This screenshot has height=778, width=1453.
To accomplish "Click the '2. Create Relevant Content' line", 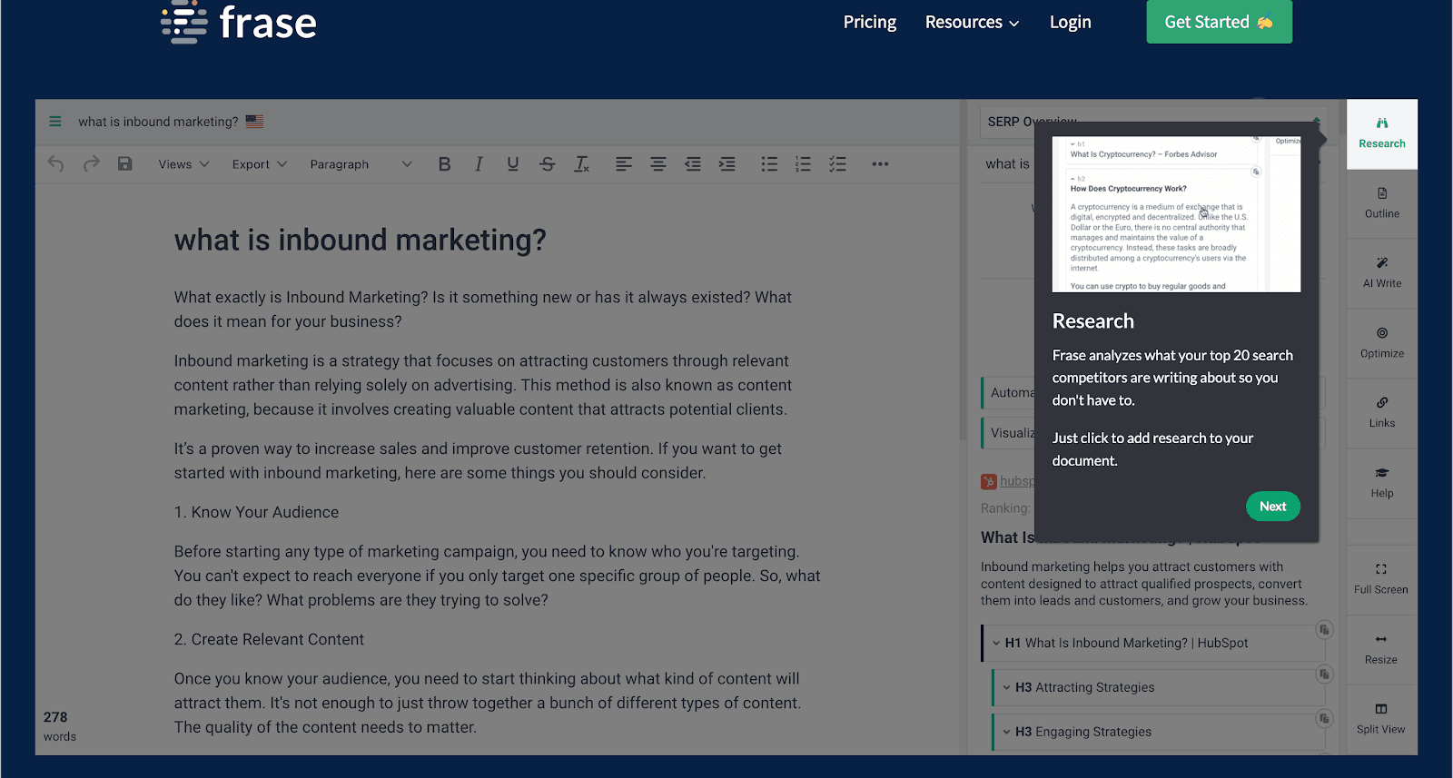I will point(269,639).
